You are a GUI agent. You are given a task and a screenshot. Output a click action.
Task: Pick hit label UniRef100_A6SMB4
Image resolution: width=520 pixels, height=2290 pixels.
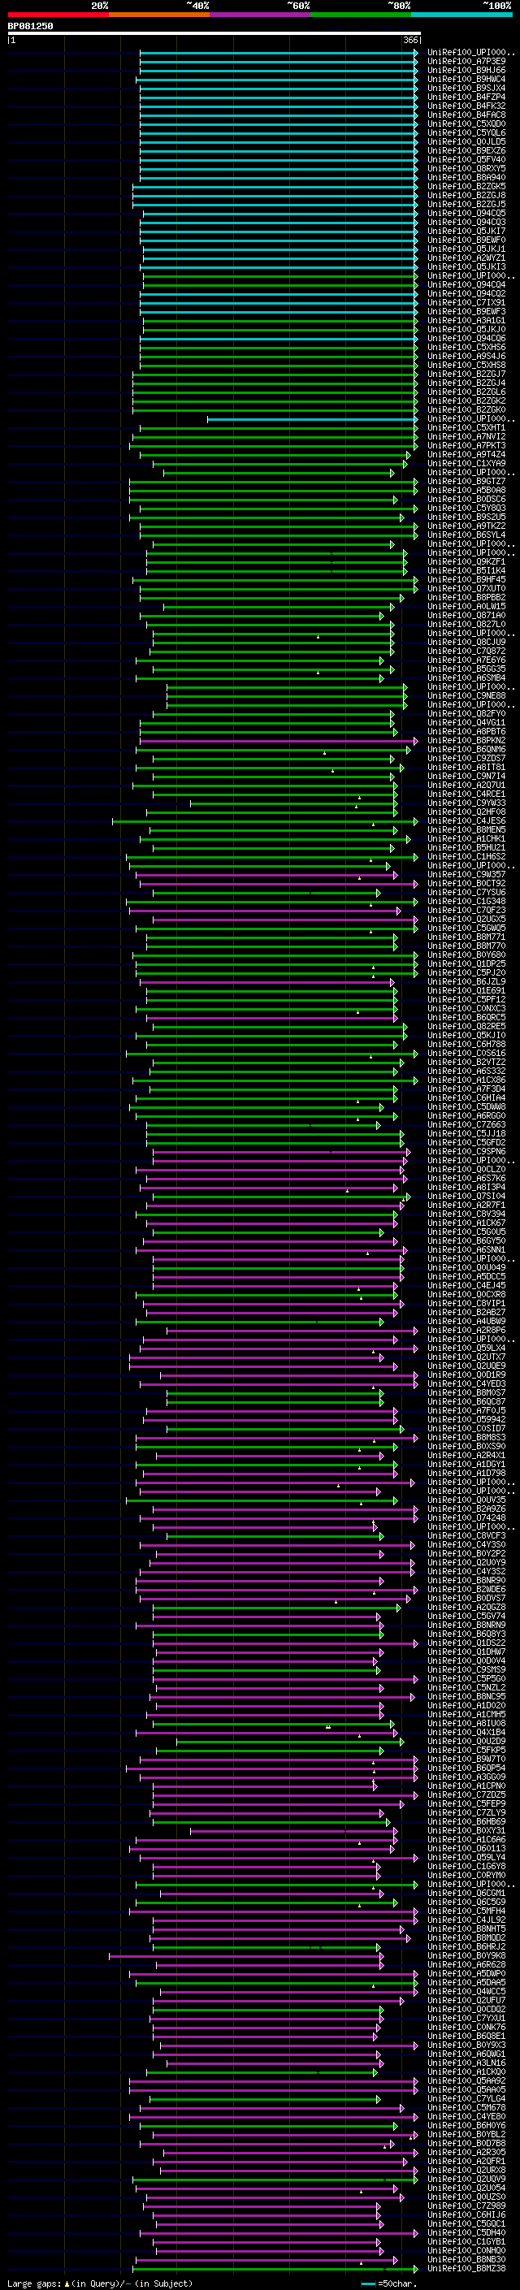pyautogui.click(x=466, y=677)
